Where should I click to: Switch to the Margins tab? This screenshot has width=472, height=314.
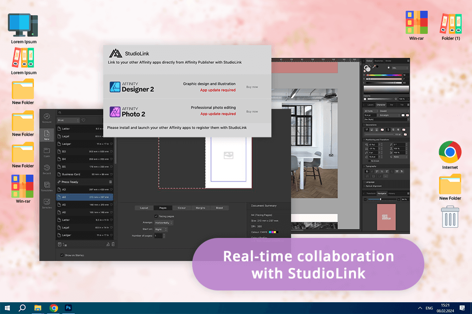point(201,208)
